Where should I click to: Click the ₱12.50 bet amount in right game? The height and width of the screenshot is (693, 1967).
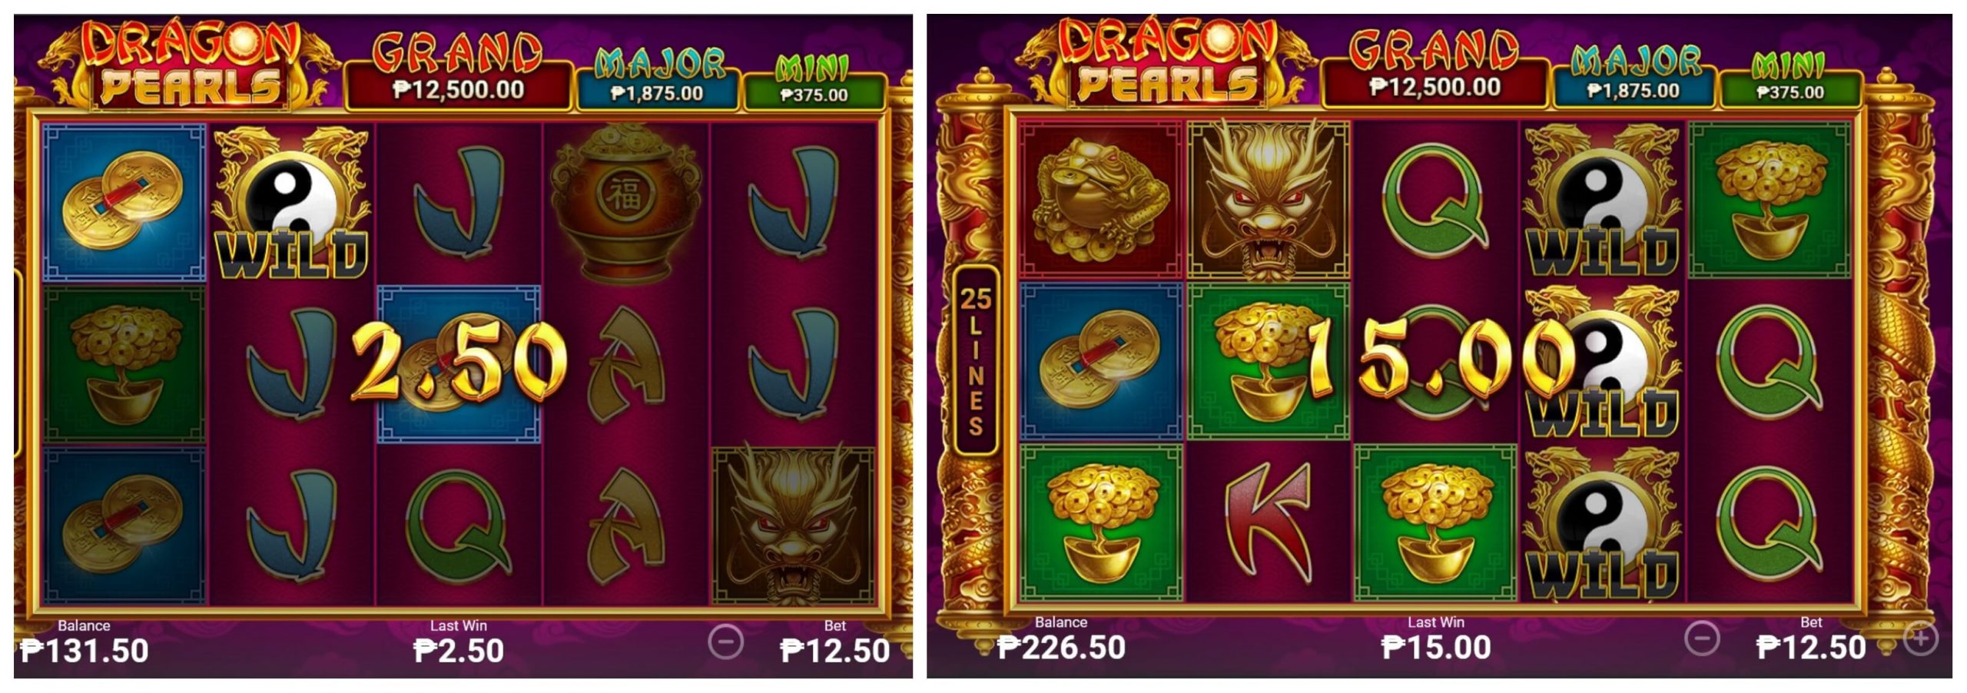pos(1811,647)
